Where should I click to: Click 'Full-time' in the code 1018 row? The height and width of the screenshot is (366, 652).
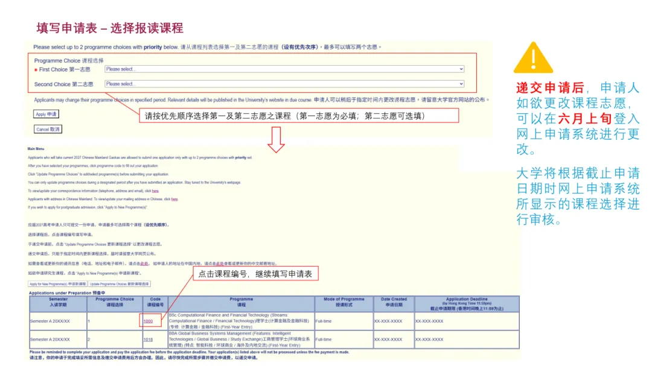point(324,339)
